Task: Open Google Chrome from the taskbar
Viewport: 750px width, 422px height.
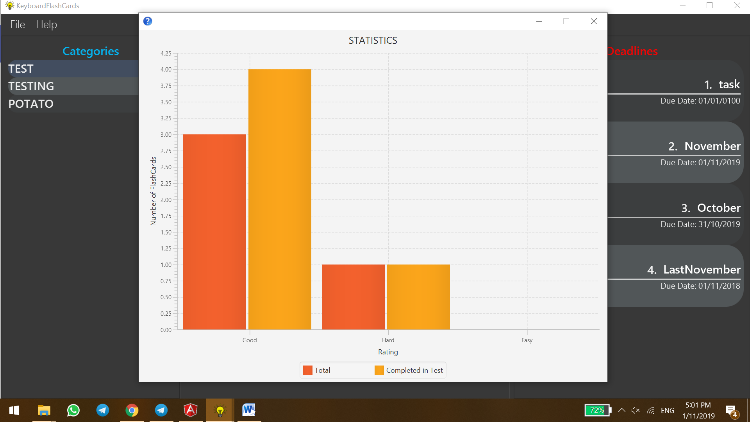Action: click(132, 410)
